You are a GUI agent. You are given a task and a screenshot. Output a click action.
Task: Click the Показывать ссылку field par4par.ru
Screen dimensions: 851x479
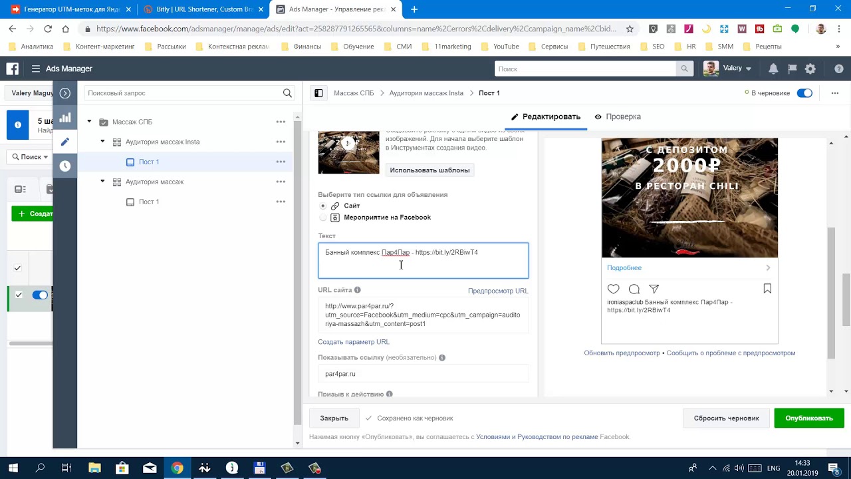tap(424, 374)
